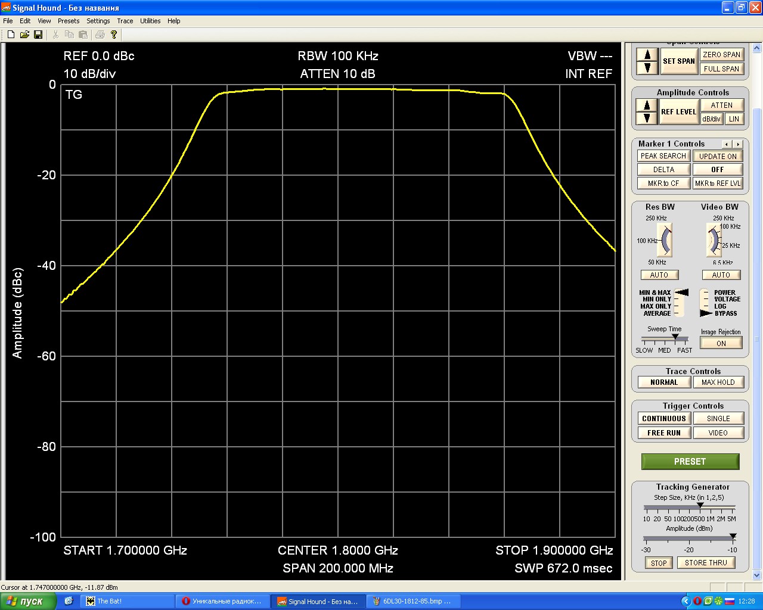Open the Settings menu

[x=98, y=21]
